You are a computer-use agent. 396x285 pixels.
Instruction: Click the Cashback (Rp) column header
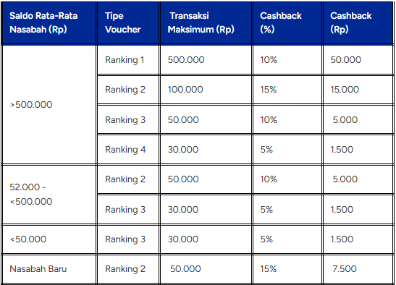[358, 22]
